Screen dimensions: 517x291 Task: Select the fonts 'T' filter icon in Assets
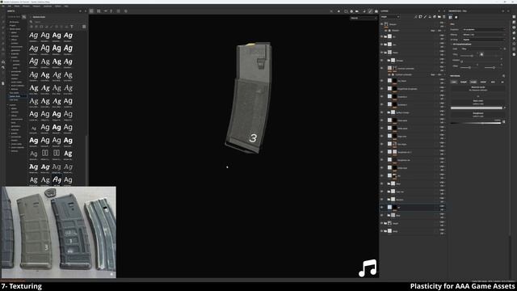point(72,27)
